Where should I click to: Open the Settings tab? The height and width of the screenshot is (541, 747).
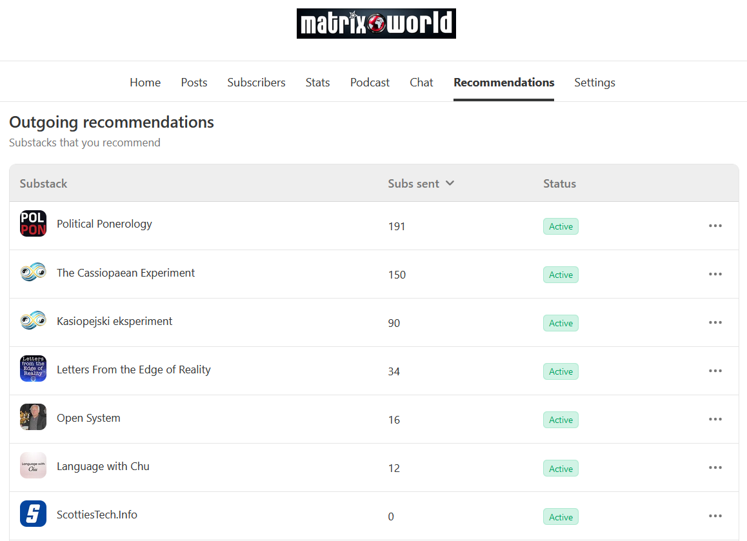click(594, 83)
